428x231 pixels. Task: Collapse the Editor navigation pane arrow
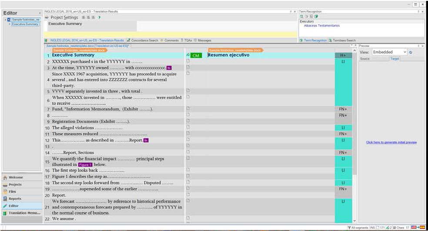coord(40,13)
